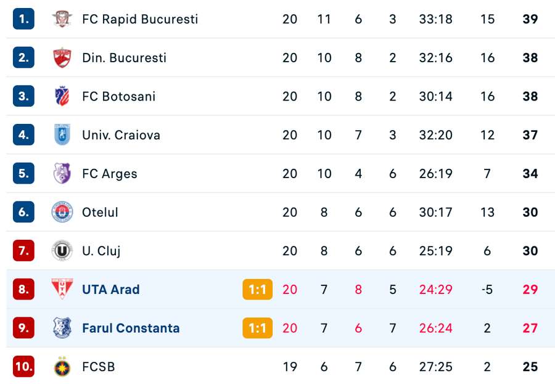
Task: Open Farul Constanta's live 1:1 match score
Action: point(257,328)
